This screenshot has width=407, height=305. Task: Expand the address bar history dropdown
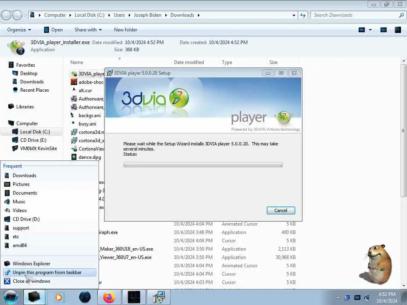pos(294,15)
